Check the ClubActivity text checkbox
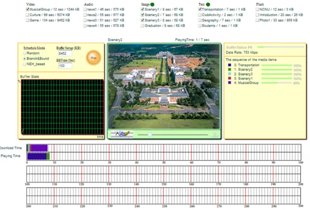Image resolution: width=310 pixels, height=210 pixels. pos(200,15)
